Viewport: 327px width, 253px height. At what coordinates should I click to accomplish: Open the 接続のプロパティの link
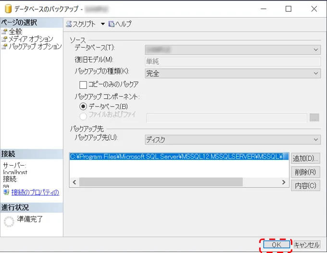[x=35, y=193]
